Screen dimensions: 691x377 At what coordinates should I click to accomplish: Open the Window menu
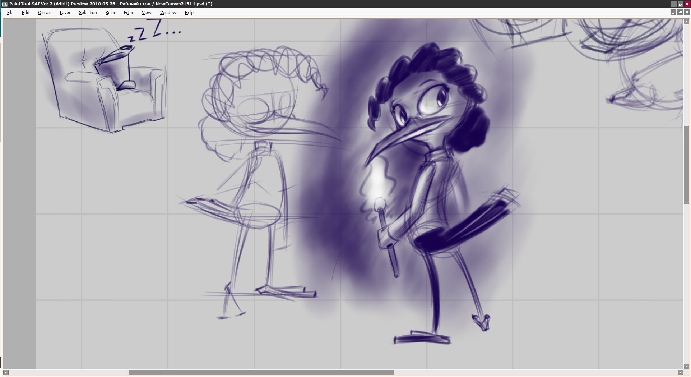point(168,12)
